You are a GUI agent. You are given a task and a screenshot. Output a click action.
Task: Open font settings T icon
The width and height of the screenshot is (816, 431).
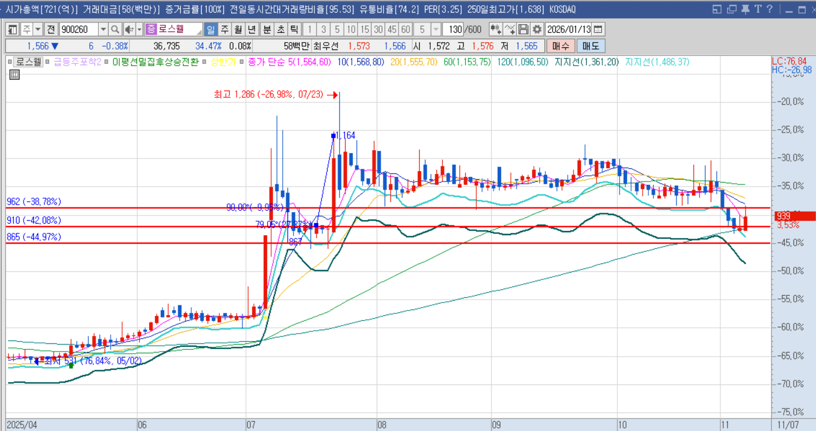tap(758, 9)
